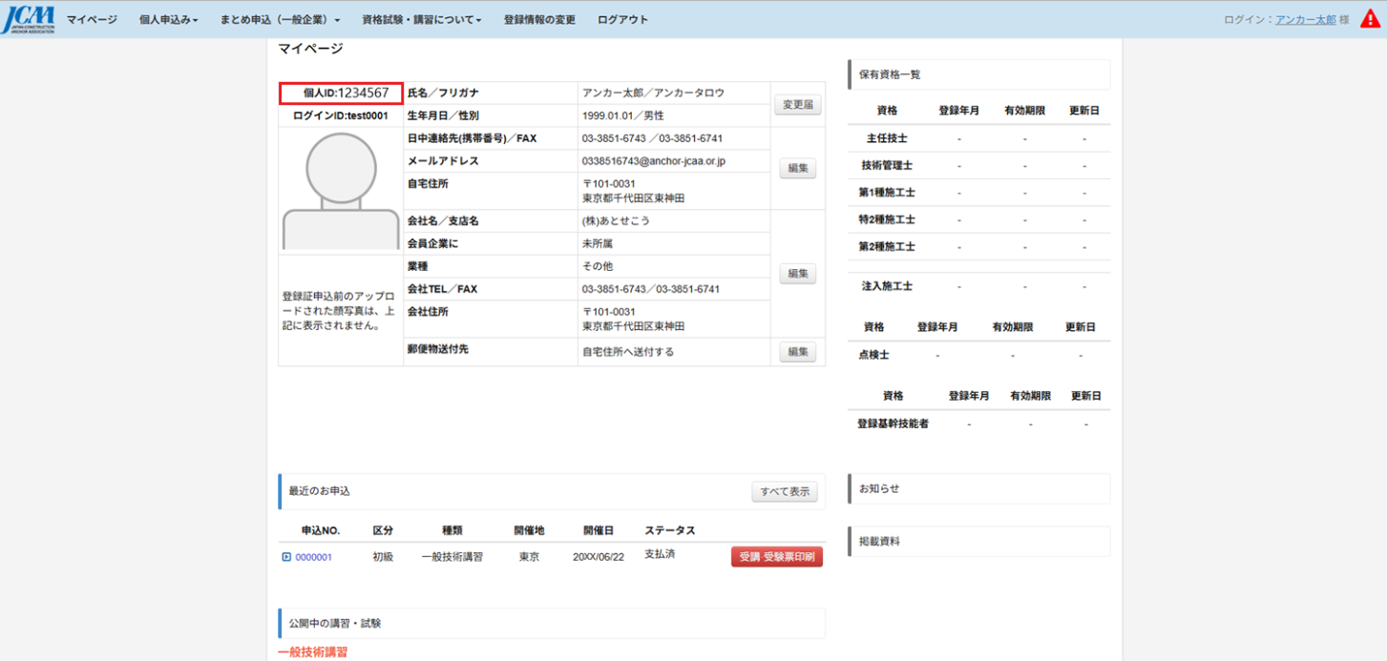
Task: Click 第2種施工士 qualification row
Action: 978,246
